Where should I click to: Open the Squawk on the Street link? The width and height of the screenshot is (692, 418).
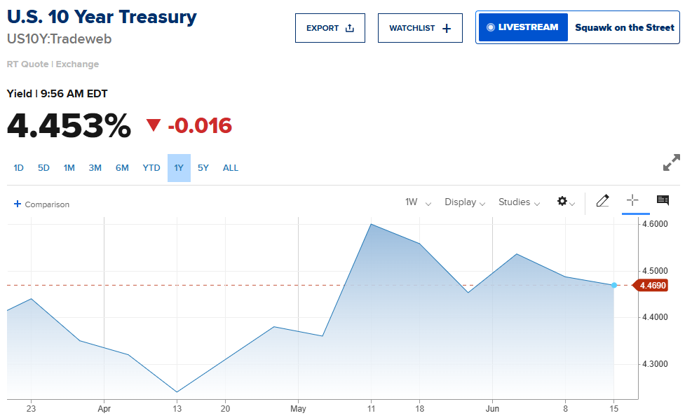click(625, 27)
